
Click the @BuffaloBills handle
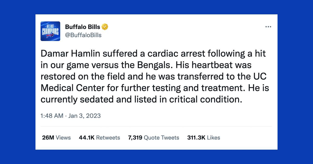(x=83, y=35)
